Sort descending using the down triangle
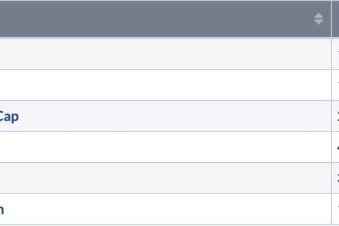 click(319, 21)
